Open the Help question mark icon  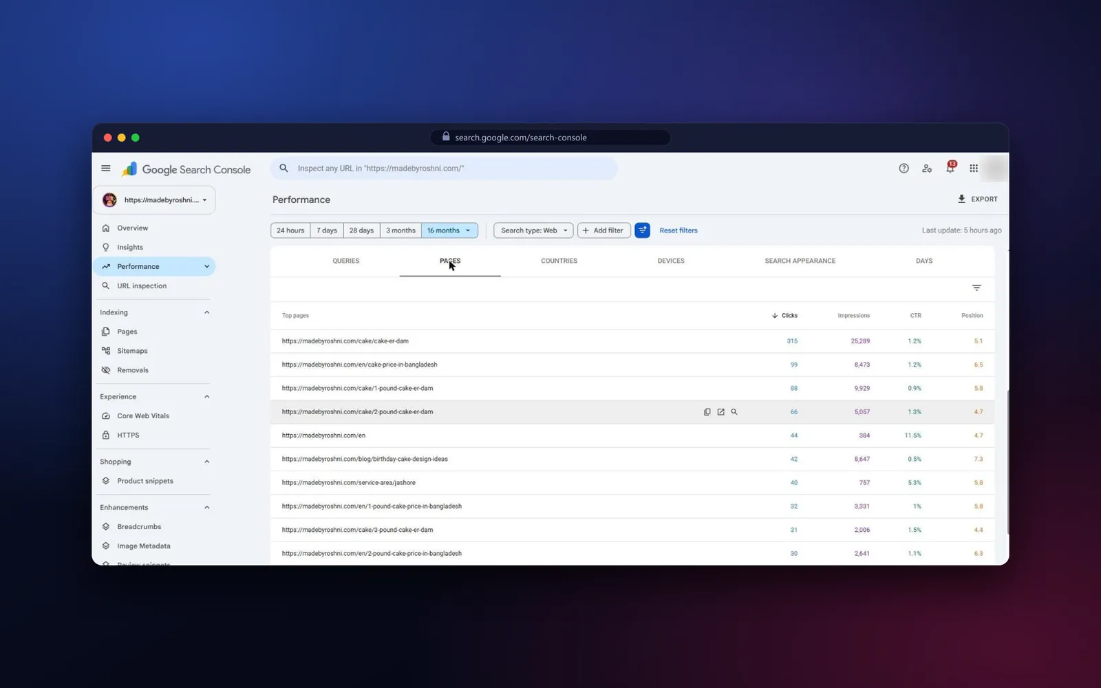(904, 169)
